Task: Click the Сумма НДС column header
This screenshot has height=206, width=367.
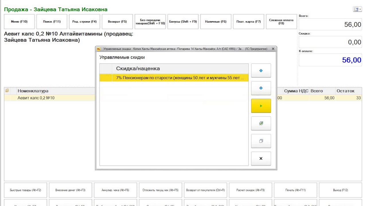Action: (x=296, y=91)
